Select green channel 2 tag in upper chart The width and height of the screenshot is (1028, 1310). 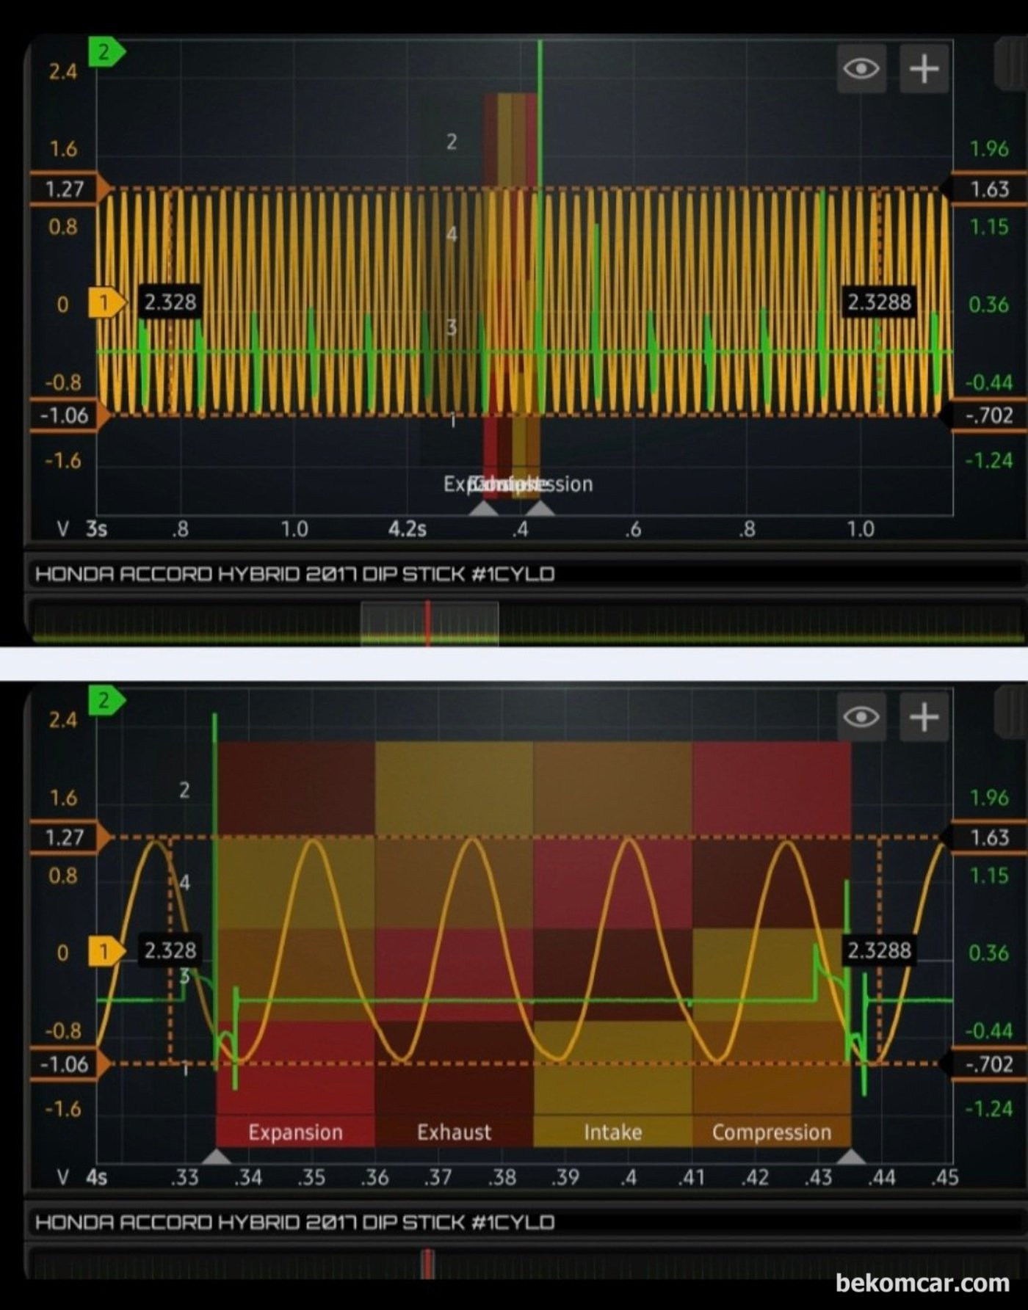(105, 52)
